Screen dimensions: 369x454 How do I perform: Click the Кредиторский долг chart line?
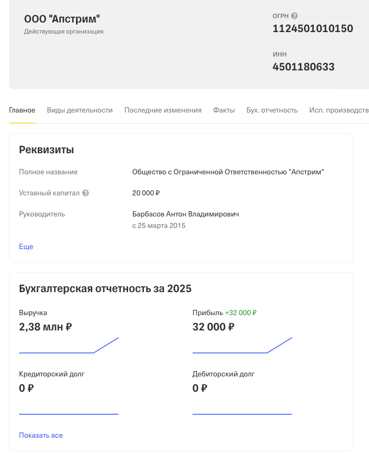pyautogui.click(x=69, y=414)
